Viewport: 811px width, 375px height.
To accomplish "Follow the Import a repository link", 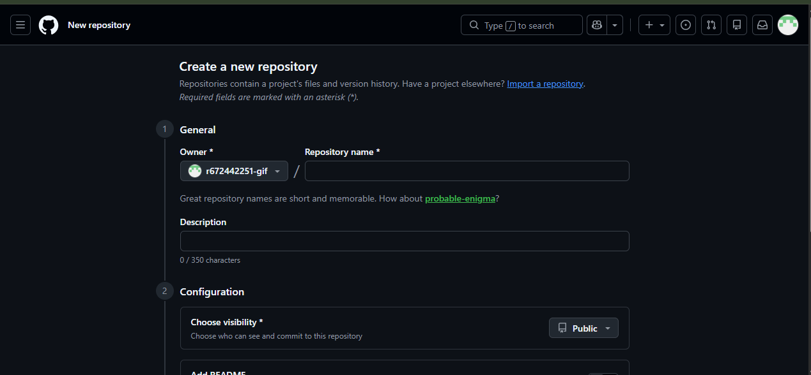I will pos(545,84).
